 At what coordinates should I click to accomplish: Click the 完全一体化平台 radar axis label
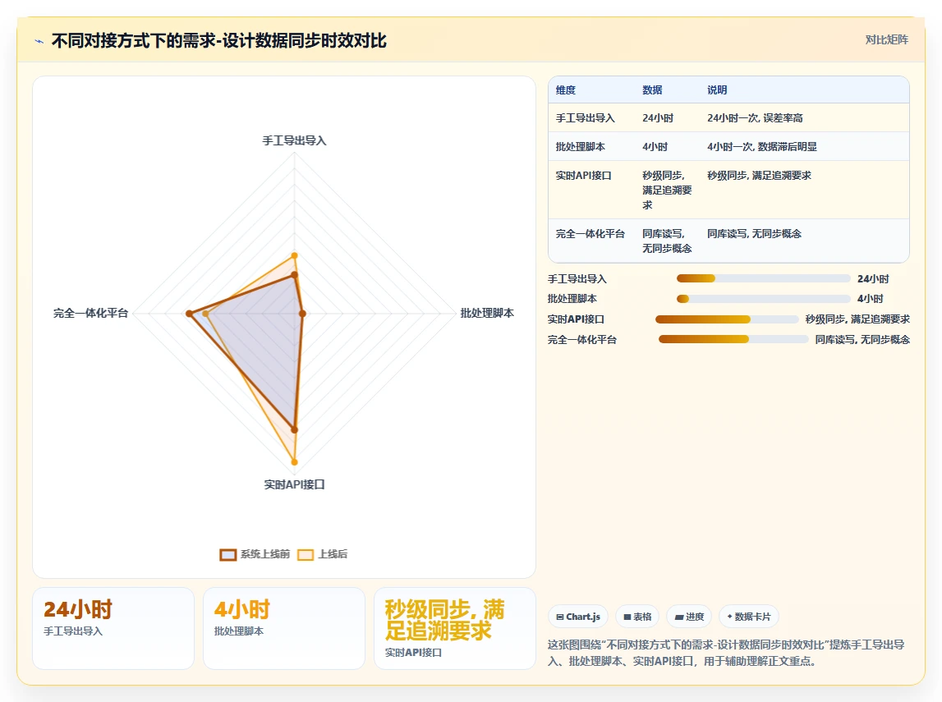pos(90,313)
